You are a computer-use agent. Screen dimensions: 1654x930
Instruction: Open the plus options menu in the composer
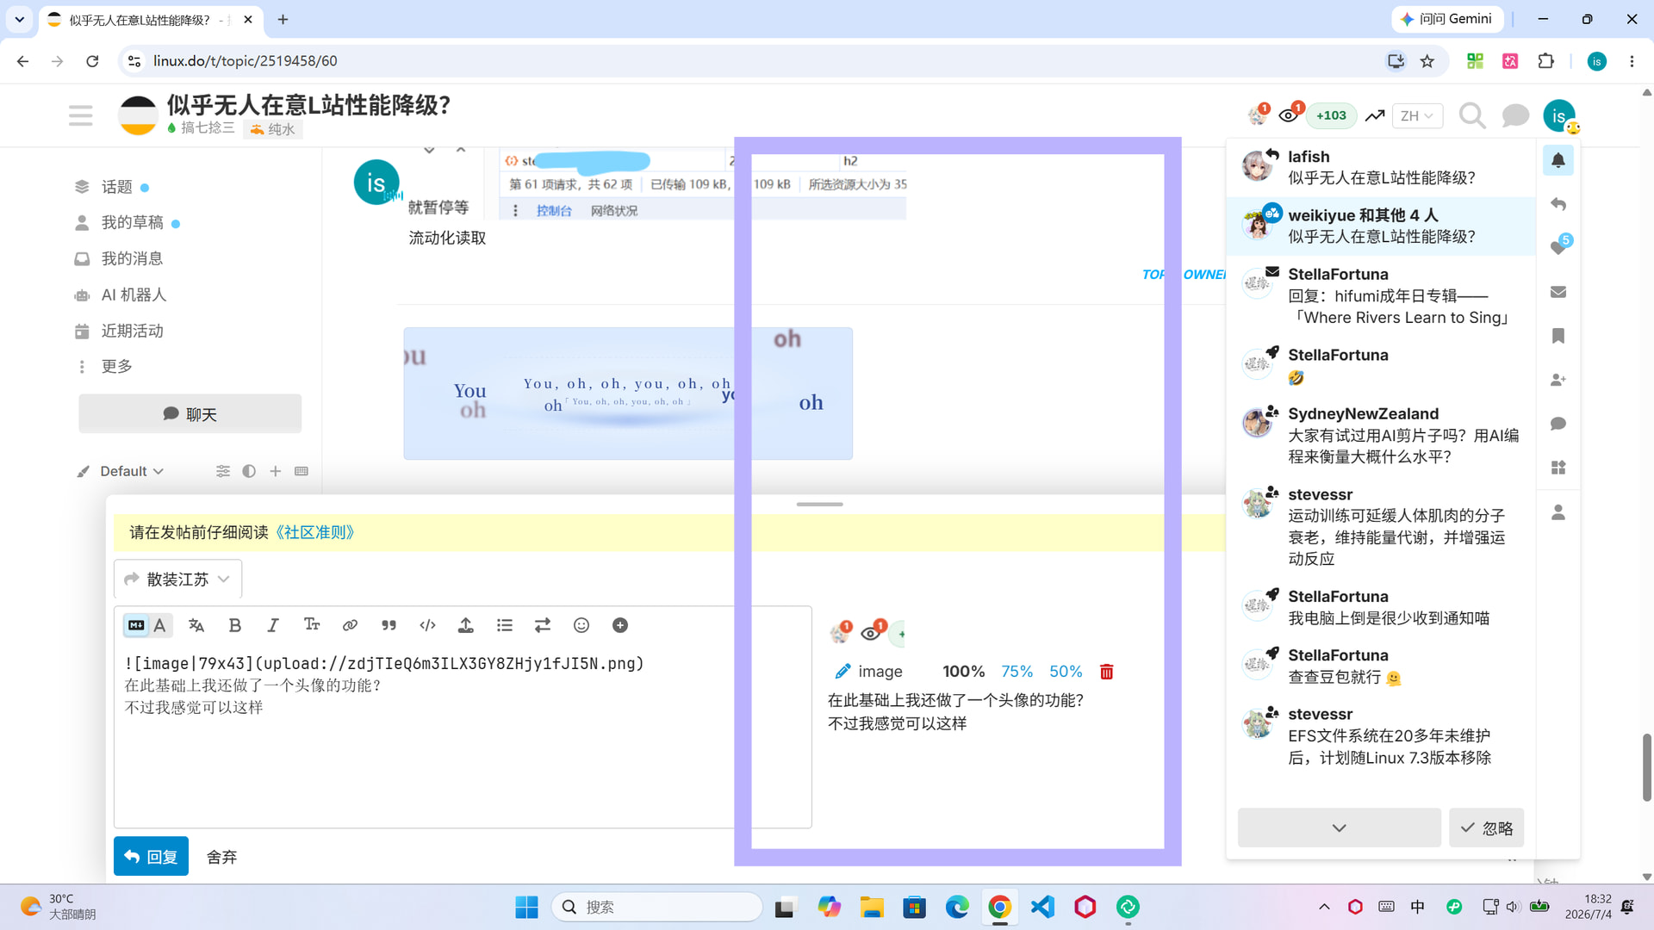[x=620, y=625]
